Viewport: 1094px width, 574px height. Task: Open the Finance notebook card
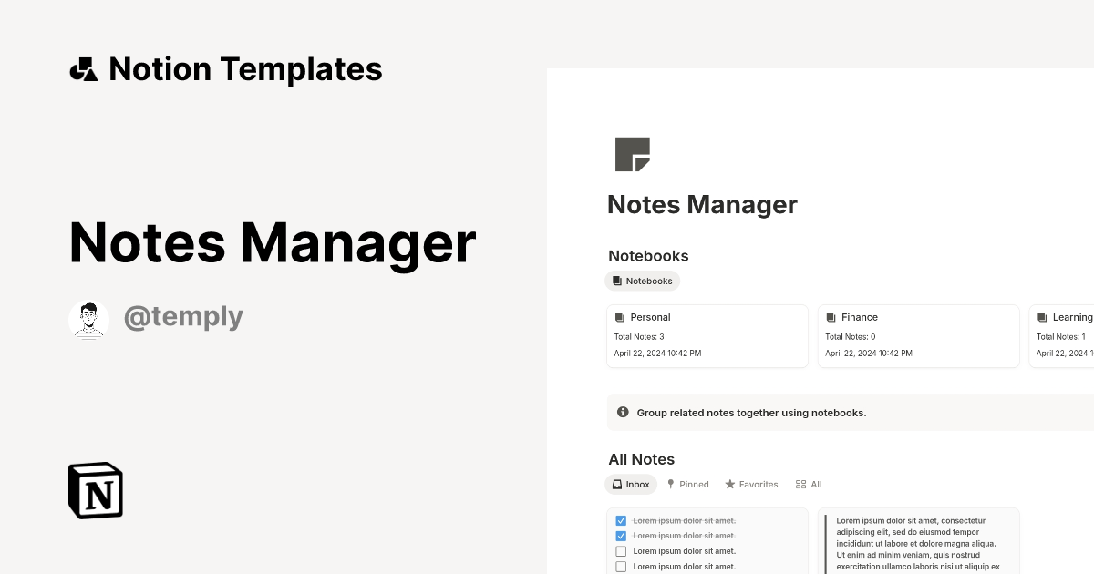[918, 335]
